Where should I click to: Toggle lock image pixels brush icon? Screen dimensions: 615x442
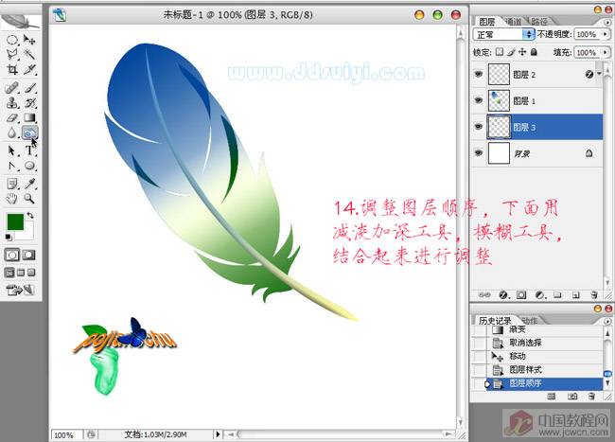pyautogui.click(x=511, y=52)
